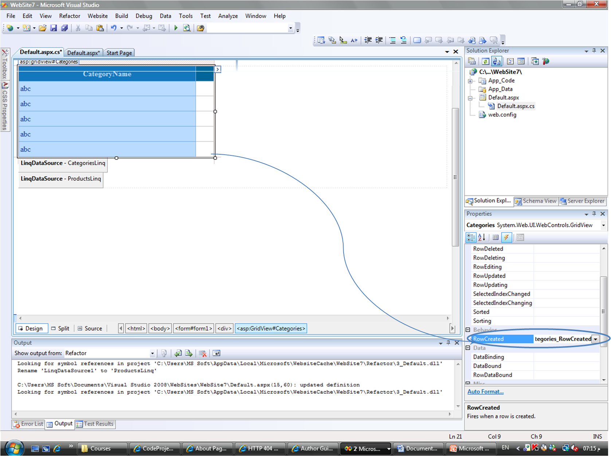The width and height of the screenshot is (611, 456).
Task: Show Events with the lightning bolt icon
Action: (x=506, y=238)
